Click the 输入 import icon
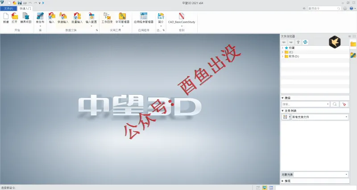 click(52, 16)
